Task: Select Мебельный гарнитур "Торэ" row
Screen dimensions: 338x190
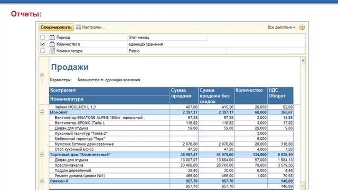Action: pyautogui.click(x=171, y=139)
